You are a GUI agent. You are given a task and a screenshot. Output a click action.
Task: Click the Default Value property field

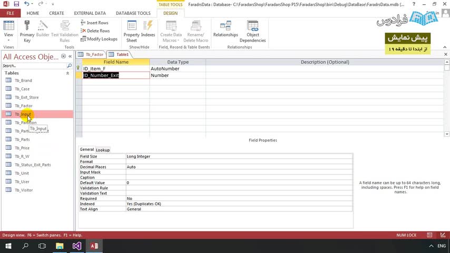point(239,183)
